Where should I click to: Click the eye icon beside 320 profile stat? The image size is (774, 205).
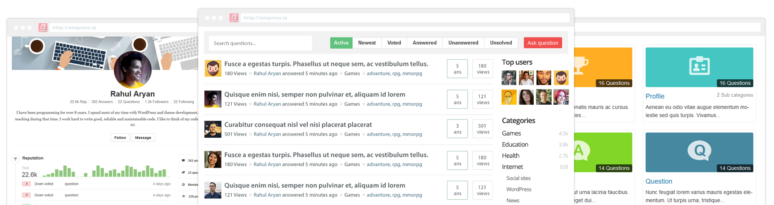click(x=183, y=196)
